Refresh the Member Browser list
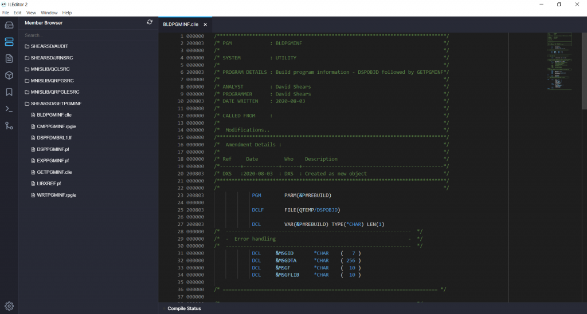Viewport: 587px width, 314px height. 150,22
